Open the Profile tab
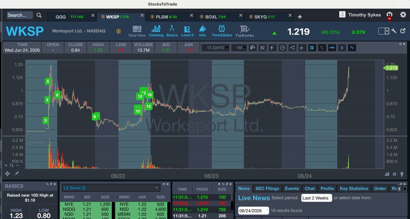 point(327,189)
